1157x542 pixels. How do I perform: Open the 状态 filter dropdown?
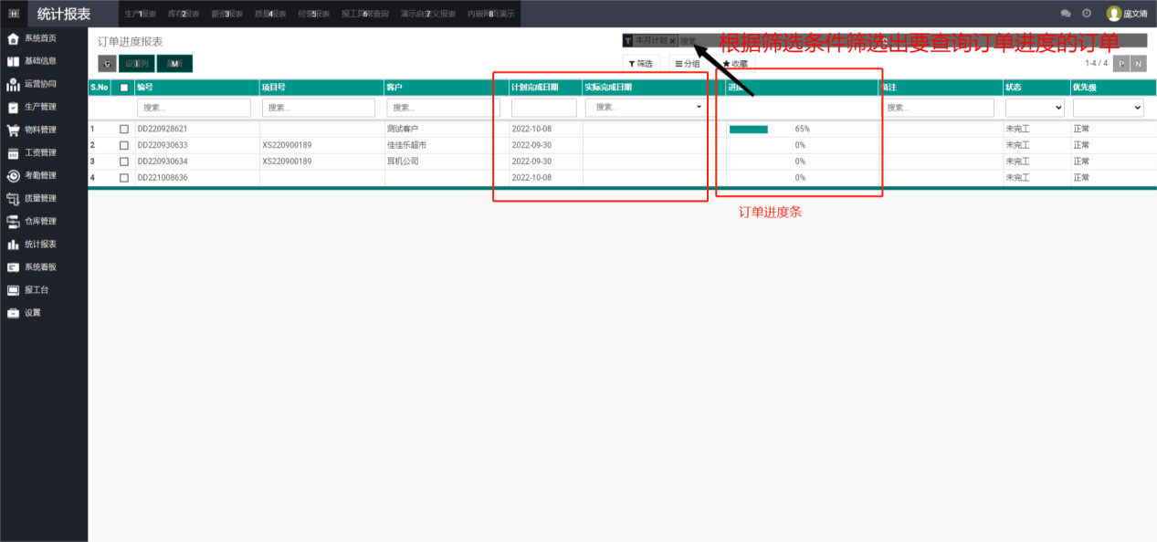1035,108
